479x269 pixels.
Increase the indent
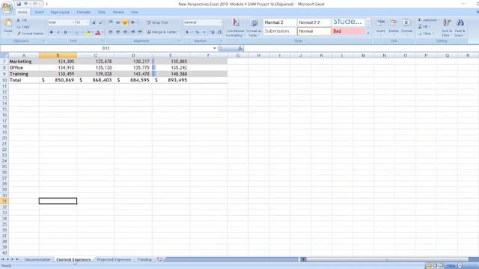pyautogui.click(x=140, y=32)
